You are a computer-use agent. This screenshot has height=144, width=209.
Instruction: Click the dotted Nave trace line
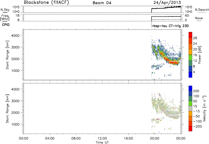pyautogui.click(x=166, y=19)
